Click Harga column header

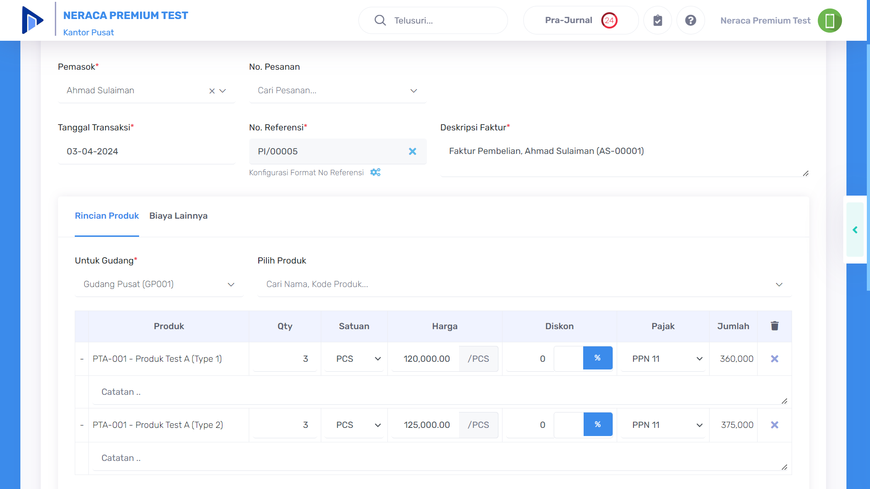click(x=445, y=326)
